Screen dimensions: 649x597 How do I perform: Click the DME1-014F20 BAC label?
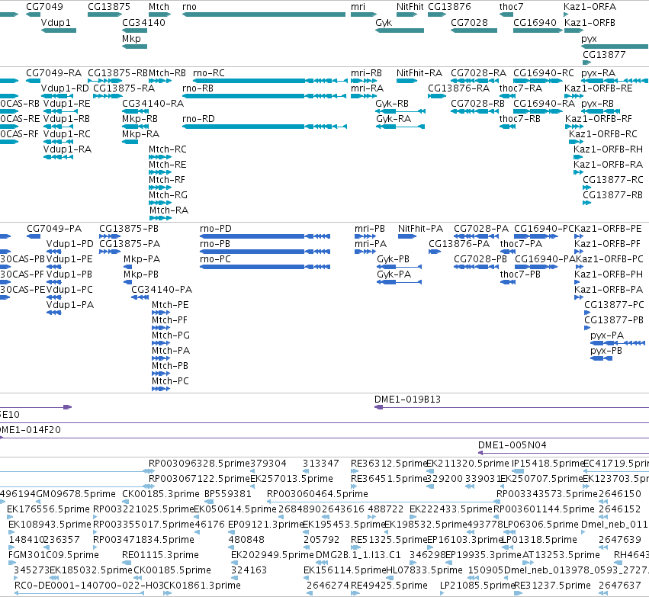click(x=31, y=430)
